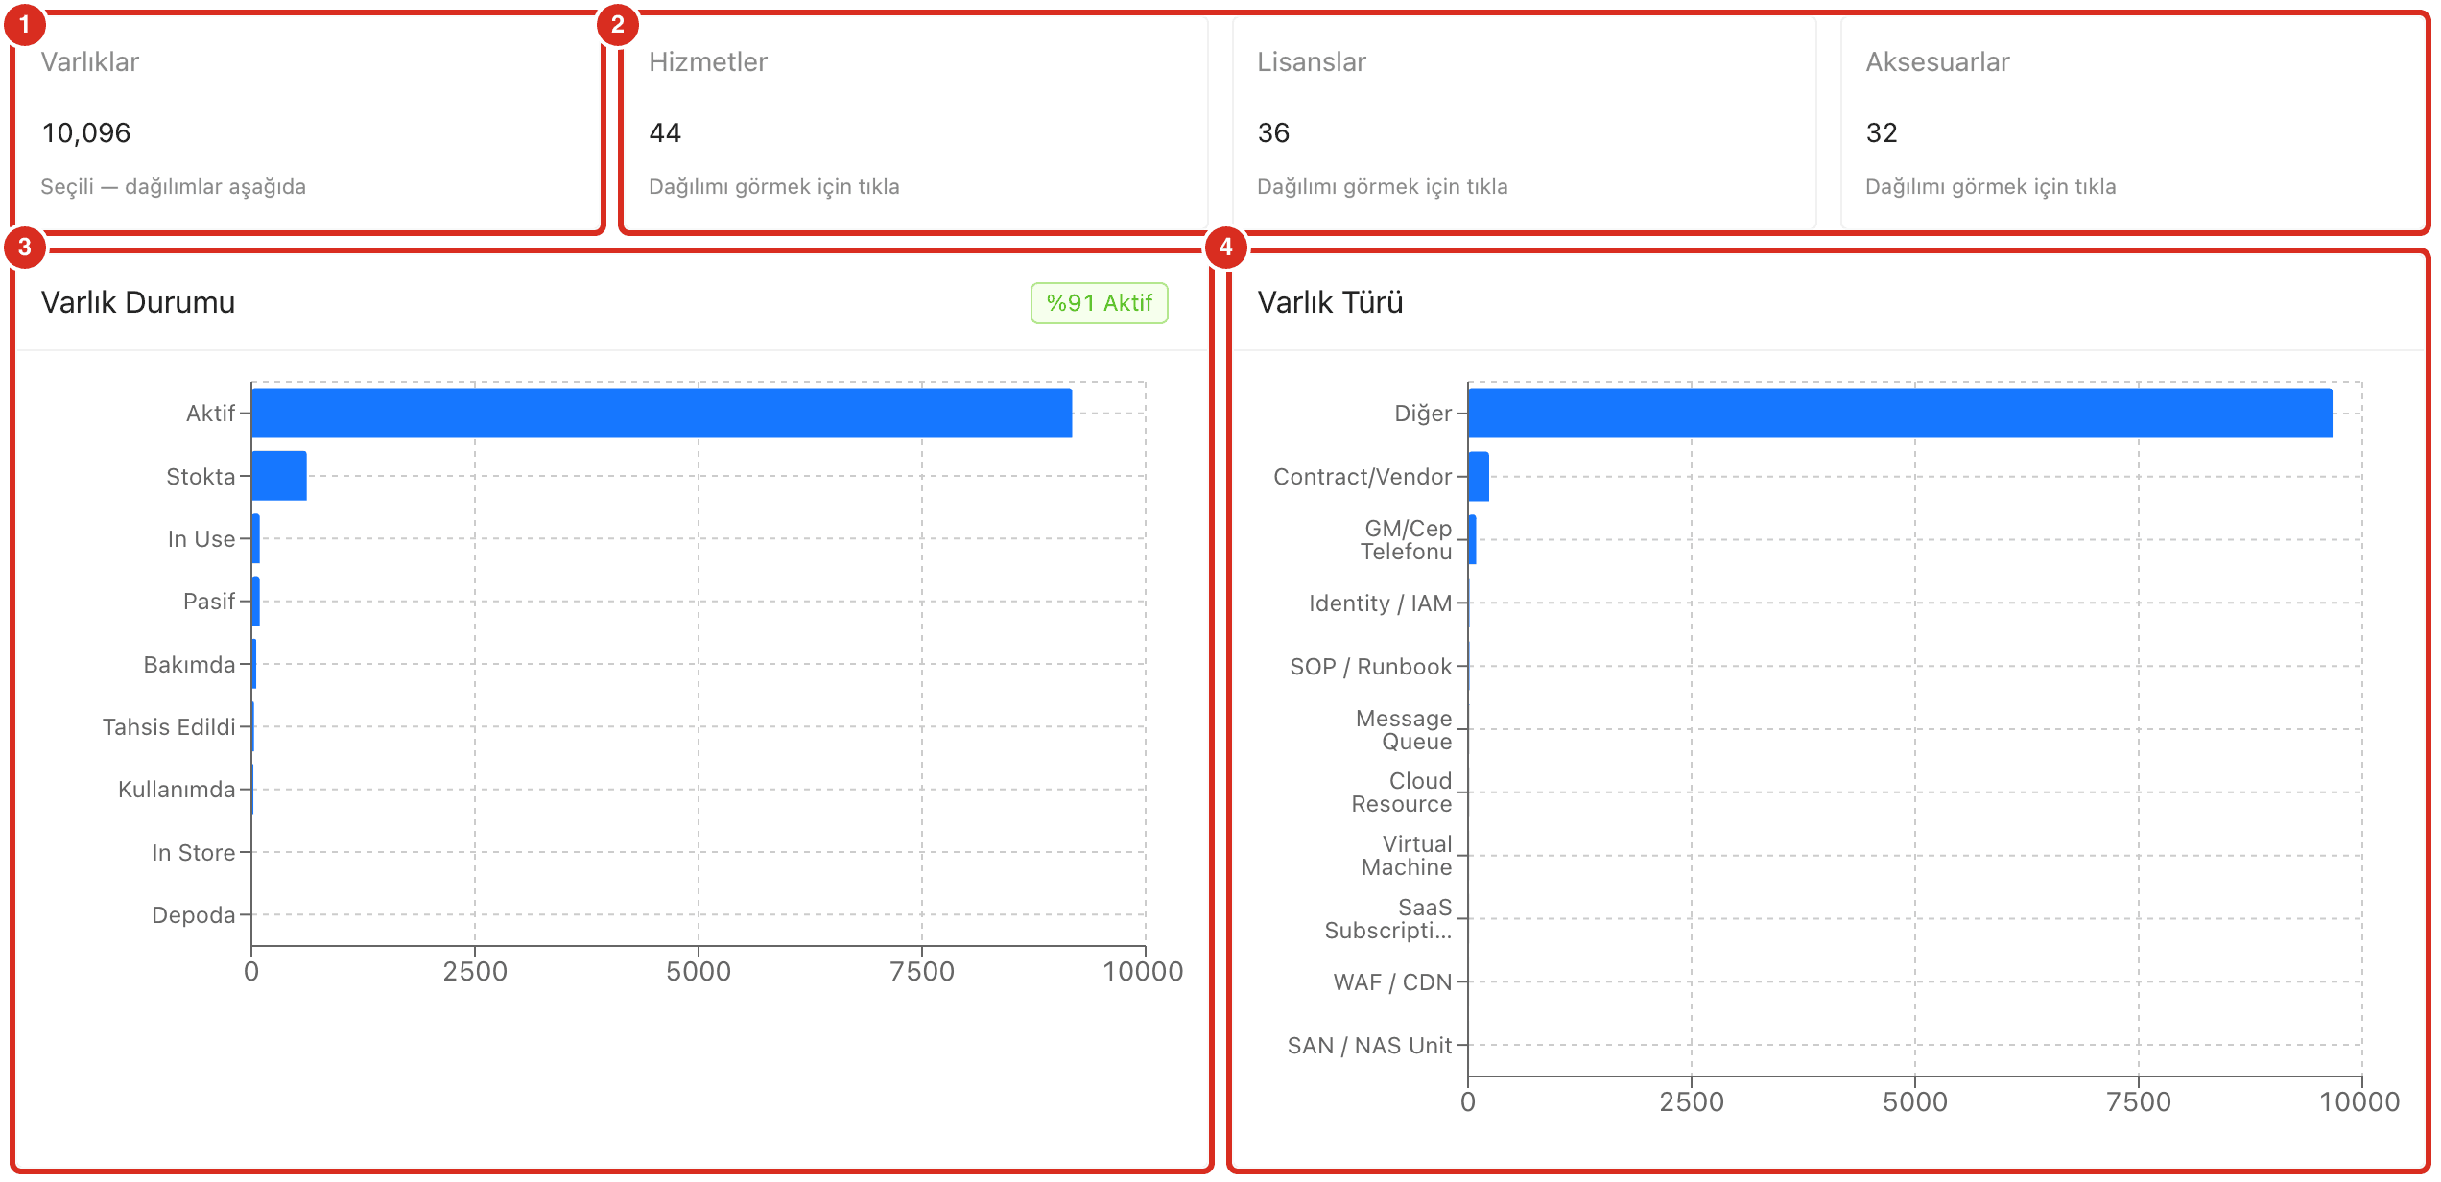Click the 'WAF / CDN' axis label

click(x=1392, y=982)
